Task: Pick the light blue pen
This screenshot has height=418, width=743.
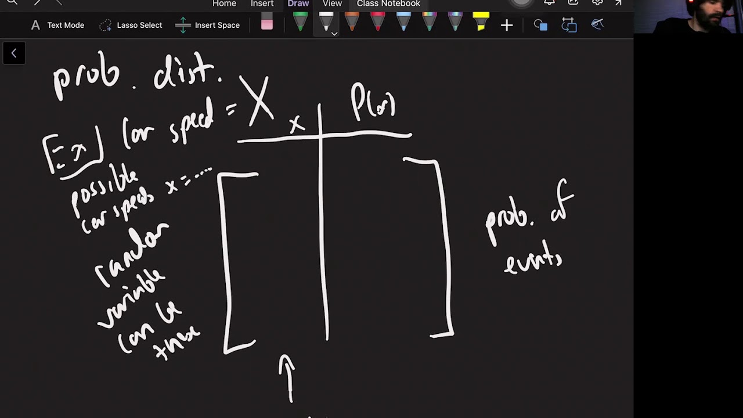Action: coord(403,22)
